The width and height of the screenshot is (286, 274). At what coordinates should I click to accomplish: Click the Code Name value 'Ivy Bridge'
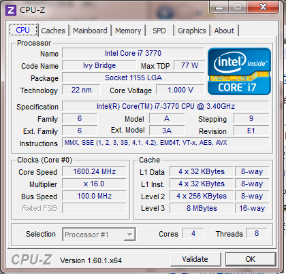(x=99, y=65)
